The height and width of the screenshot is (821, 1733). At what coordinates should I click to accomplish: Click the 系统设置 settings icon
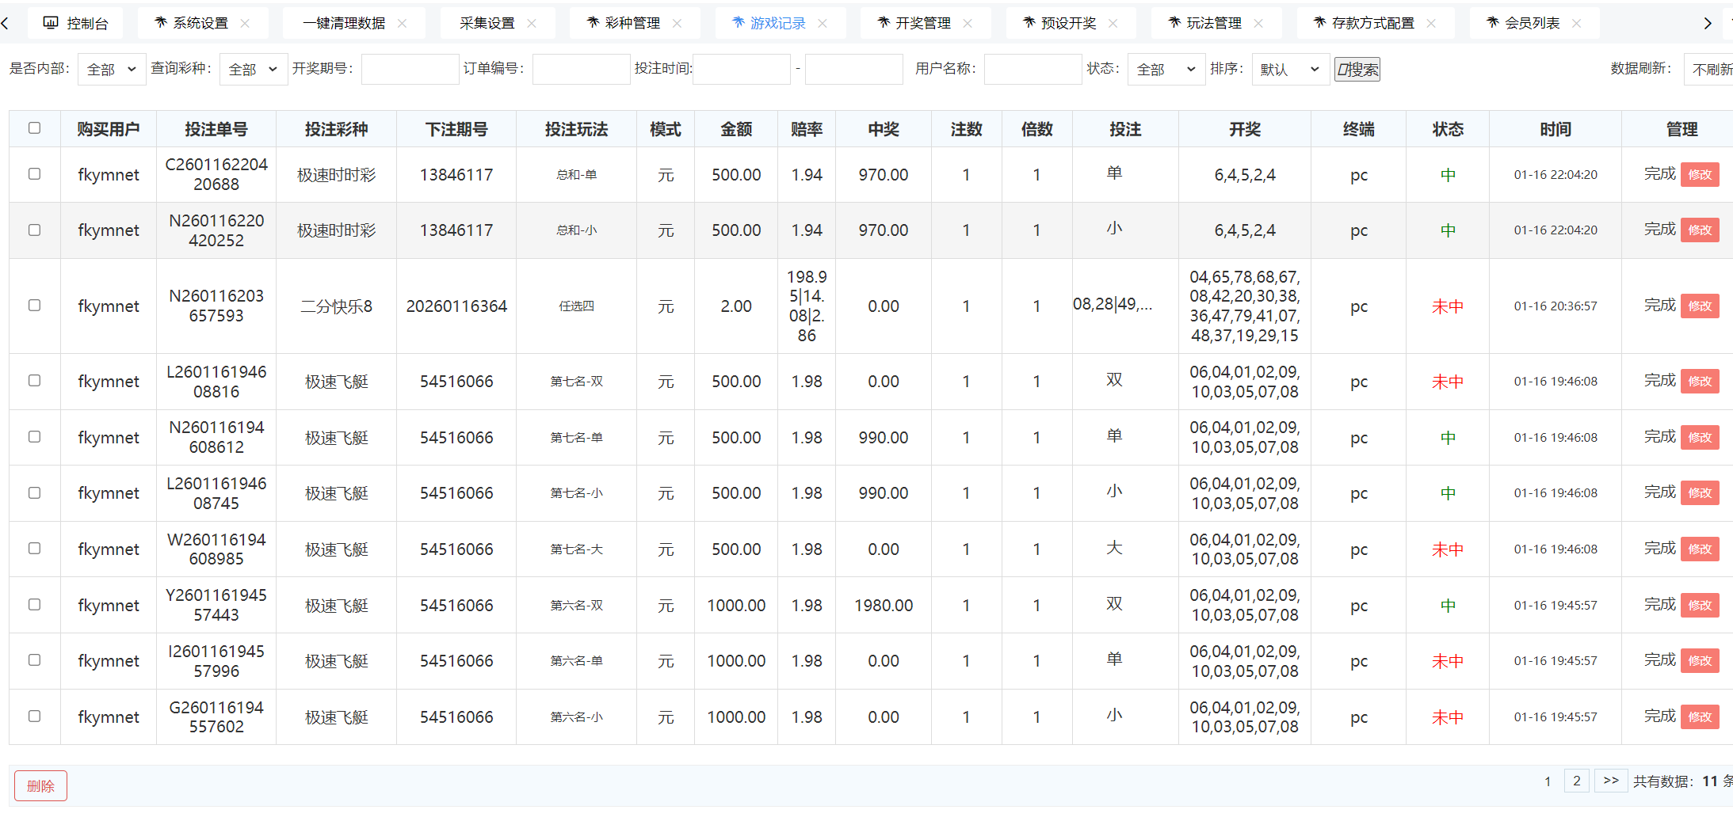(x=160, y=22)
